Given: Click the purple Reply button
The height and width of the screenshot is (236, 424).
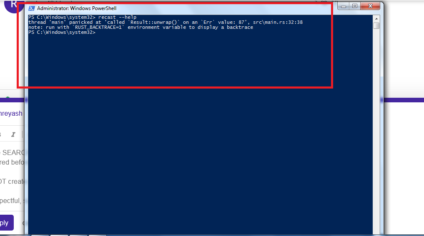Looking at the screenshot, I should click(7, 223).
